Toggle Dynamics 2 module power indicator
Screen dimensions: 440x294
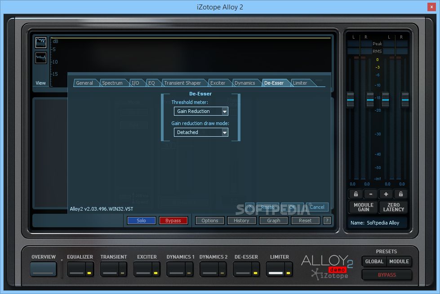(222, 272)
